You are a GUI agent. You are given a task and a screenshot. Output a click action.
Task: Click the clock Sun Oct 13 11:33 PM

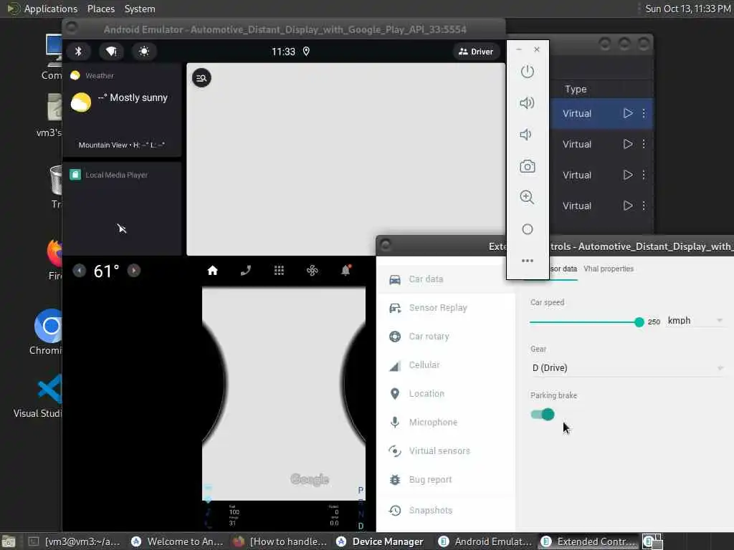click(x=687, y=9)
